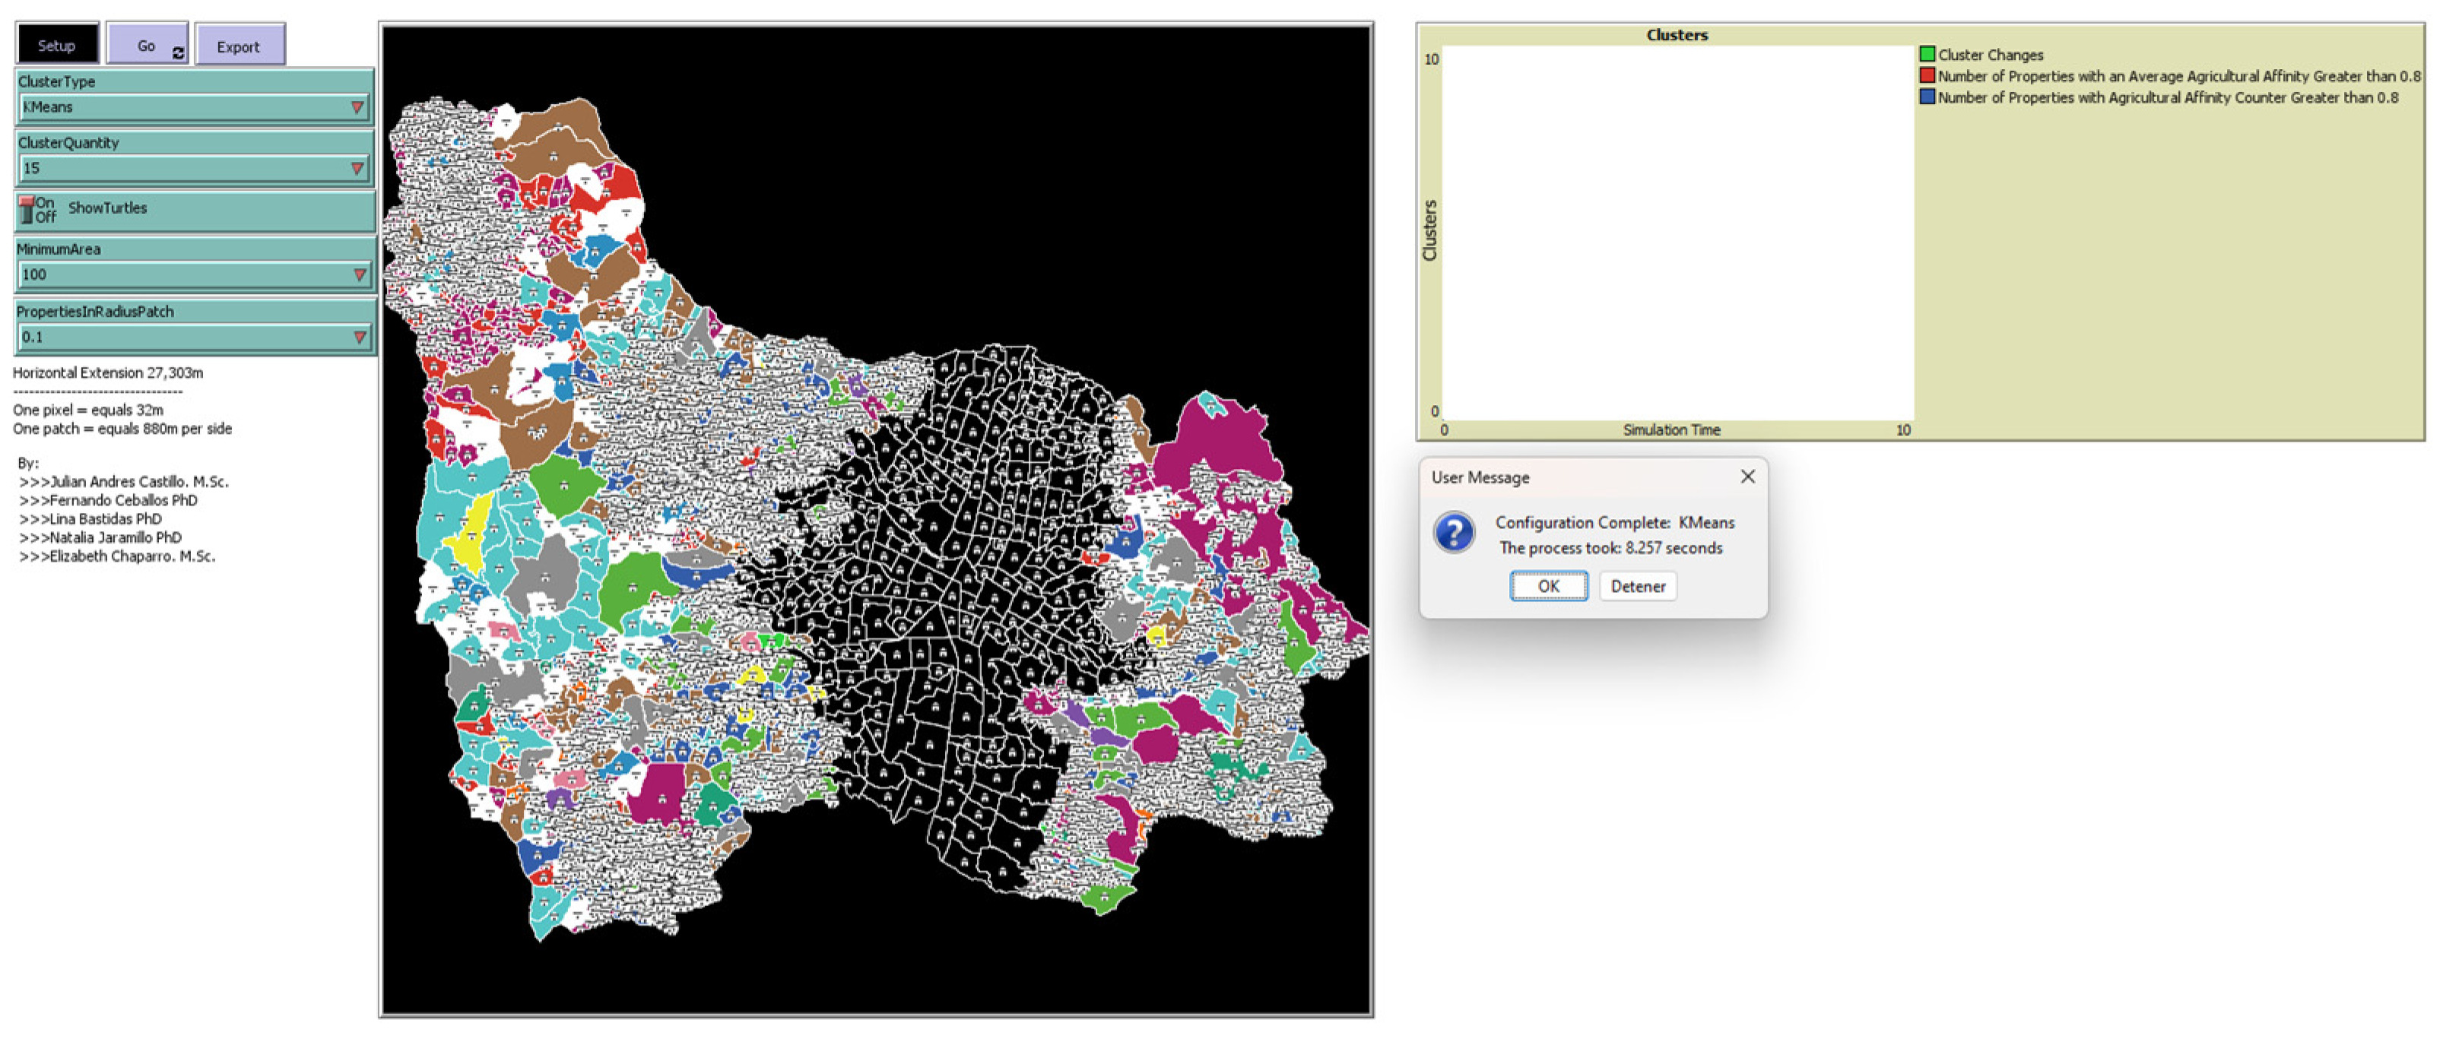Open the PropertiesInRadiusPatch dropdown arrow

coord(360,337)
